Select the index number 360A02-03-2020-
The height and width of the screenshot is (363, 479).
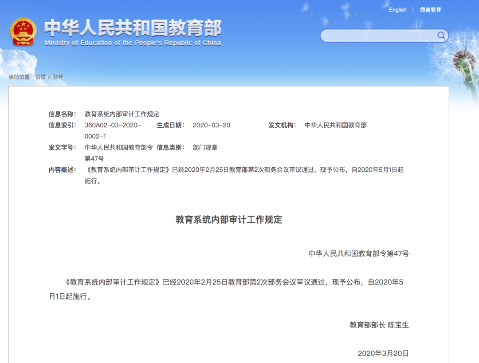(x=113, y=125)
